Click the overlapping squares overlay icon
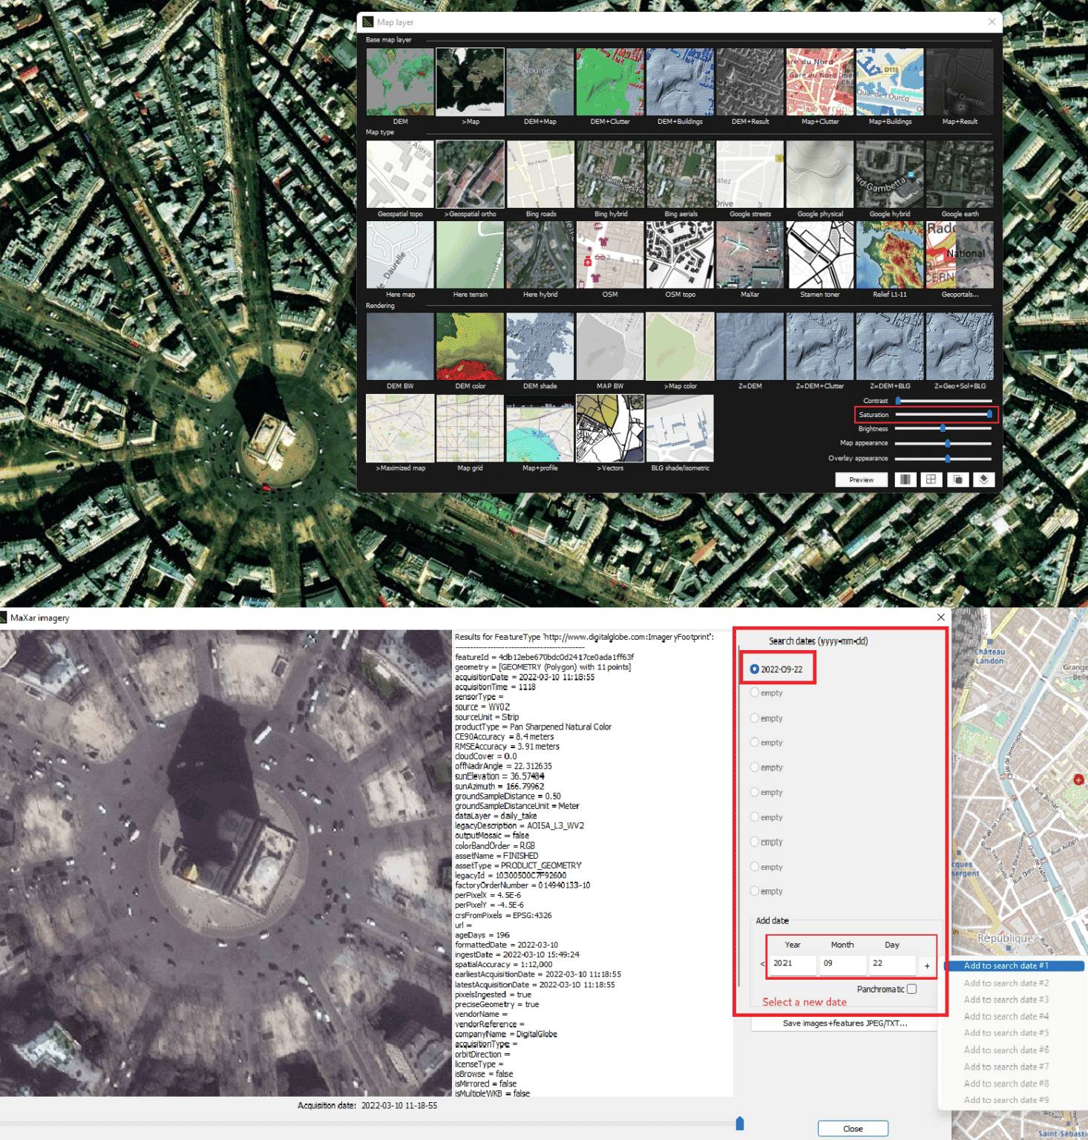The image size is (1088, 1140). (957, 479)
